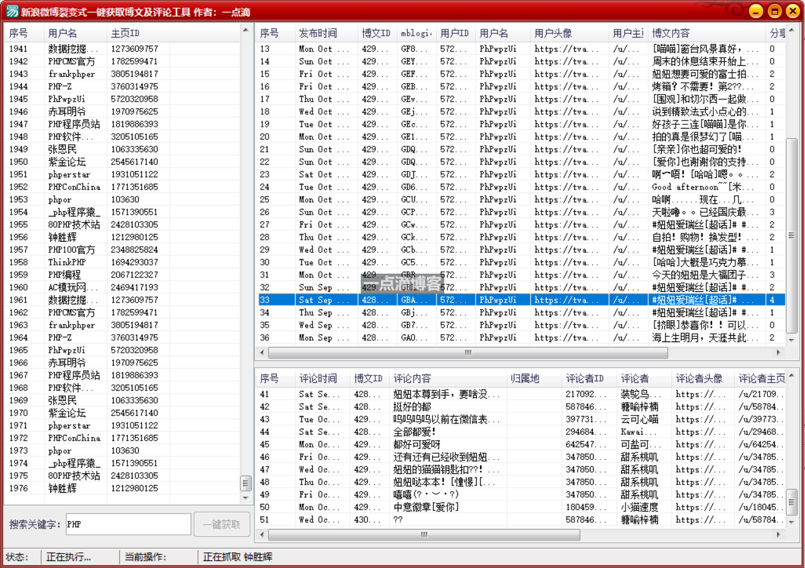Select user row 1949 张恩民
Viewport: 805px width, 568px height.
click(122, 149)
